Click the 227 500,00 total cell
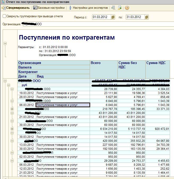The width and height of the screenshot is (174, 179). tap(104, 145)
